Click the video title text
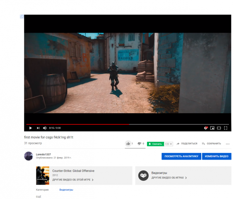The height and width of the screenshot is (199, 234). (x=48, y=137)
